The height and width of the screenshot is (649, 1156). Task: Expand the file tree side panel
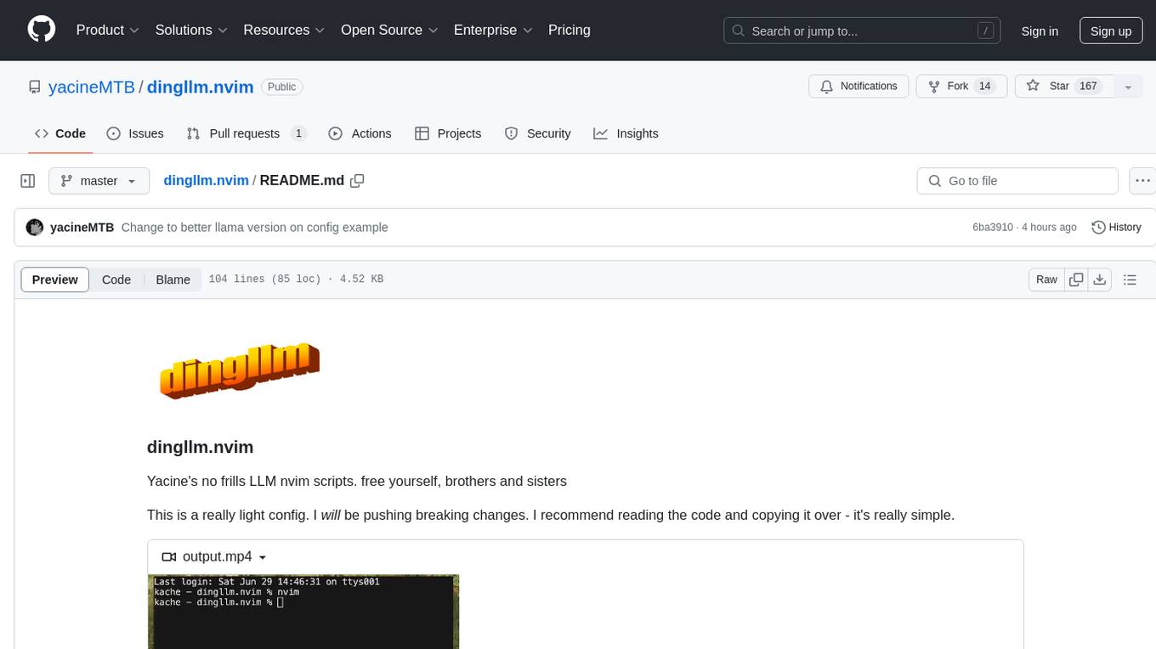click(x=28, y=181)
